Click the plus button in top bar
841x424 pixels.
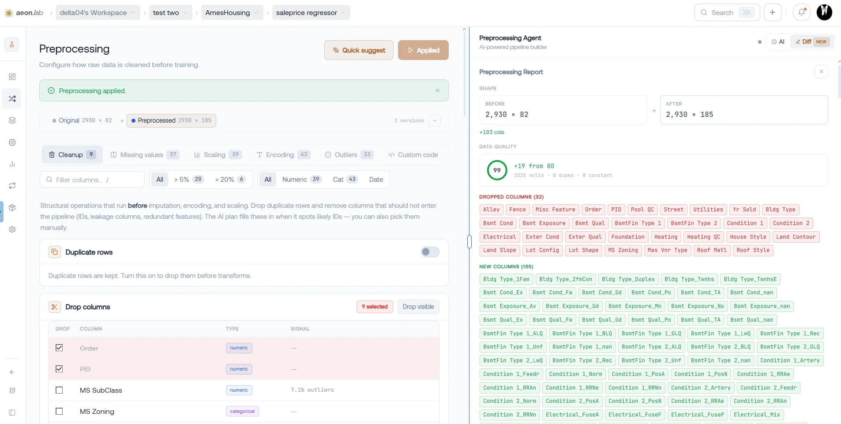pyautogui.click(x=773, y=12)
